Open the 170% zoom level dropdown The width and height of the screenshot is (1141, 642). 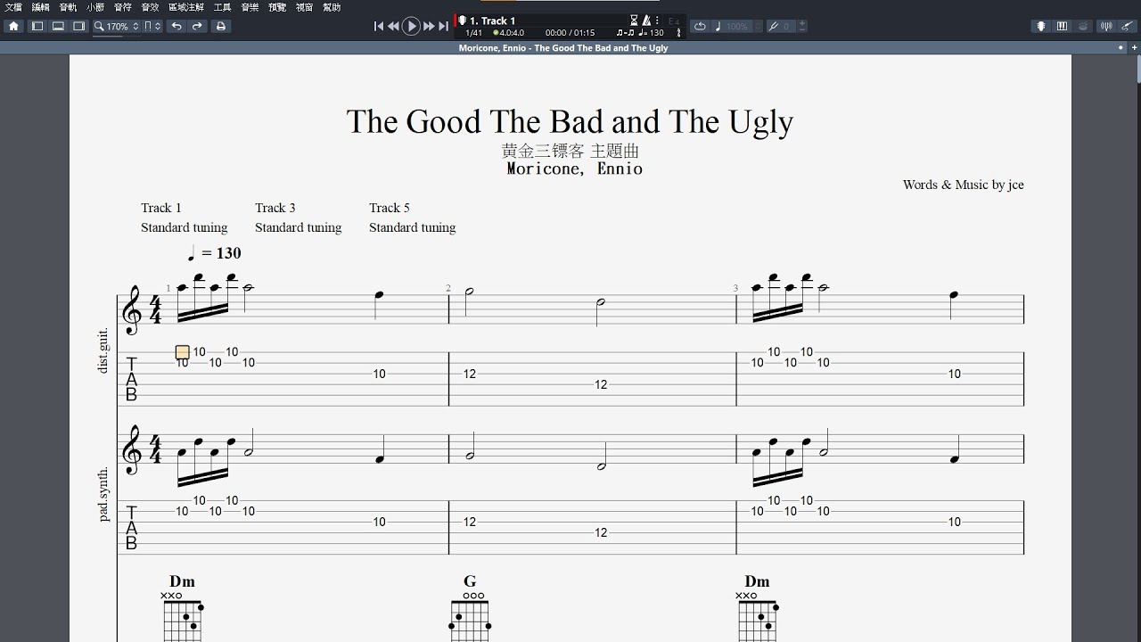[117, 27]
